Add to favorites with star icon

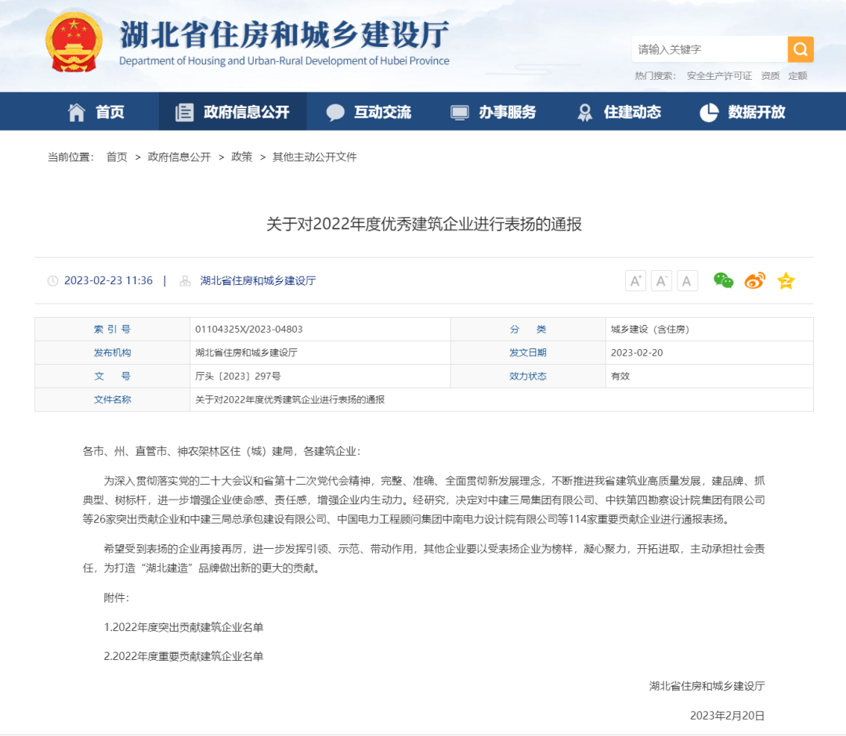[x=786, y=281]
